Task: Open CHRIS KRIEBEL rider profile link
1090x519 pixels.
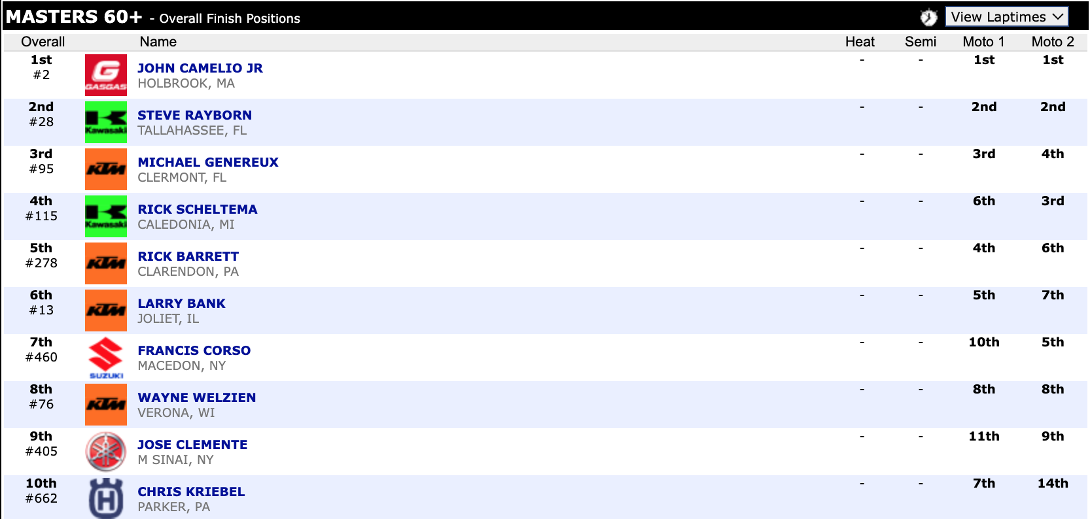Action: (x=191, y=492)
